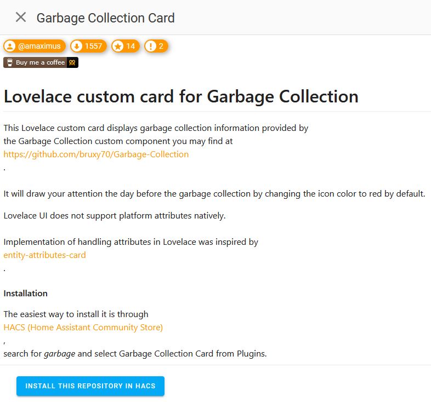Screen dimensions: 431x402
Task: Click the open issues count of 2
Action: (161, 46)
